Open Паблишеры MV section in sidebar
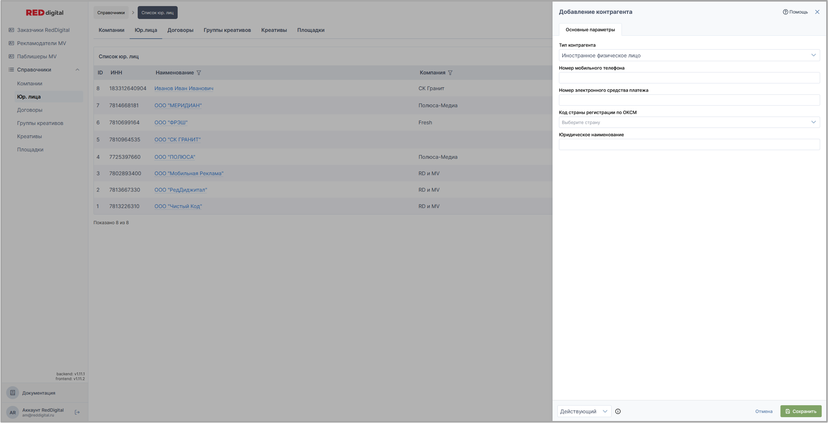 37,56
